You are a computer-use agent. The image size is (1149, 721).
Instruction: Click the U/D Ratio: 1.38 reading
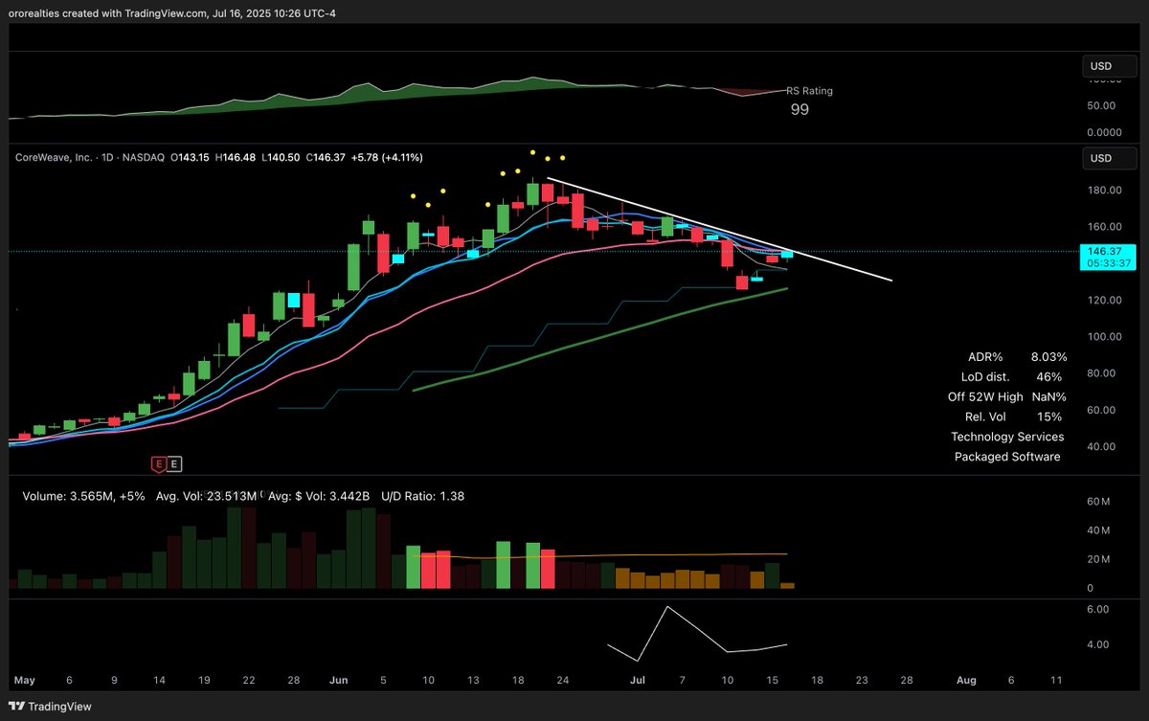[422, 496]
